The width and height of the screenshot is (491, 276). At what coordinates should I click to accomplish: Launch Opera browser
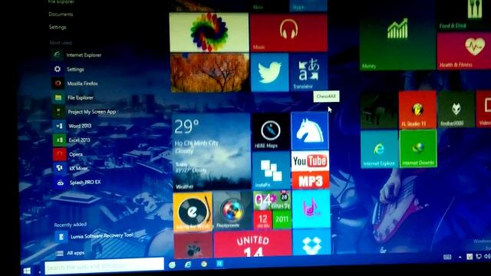pyautogui.click(x=68, y=154)
